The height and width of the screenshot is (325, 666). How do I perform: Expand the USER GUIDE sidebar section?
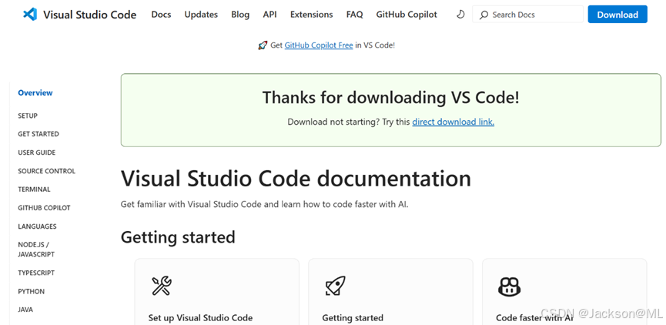click(36, 152)
